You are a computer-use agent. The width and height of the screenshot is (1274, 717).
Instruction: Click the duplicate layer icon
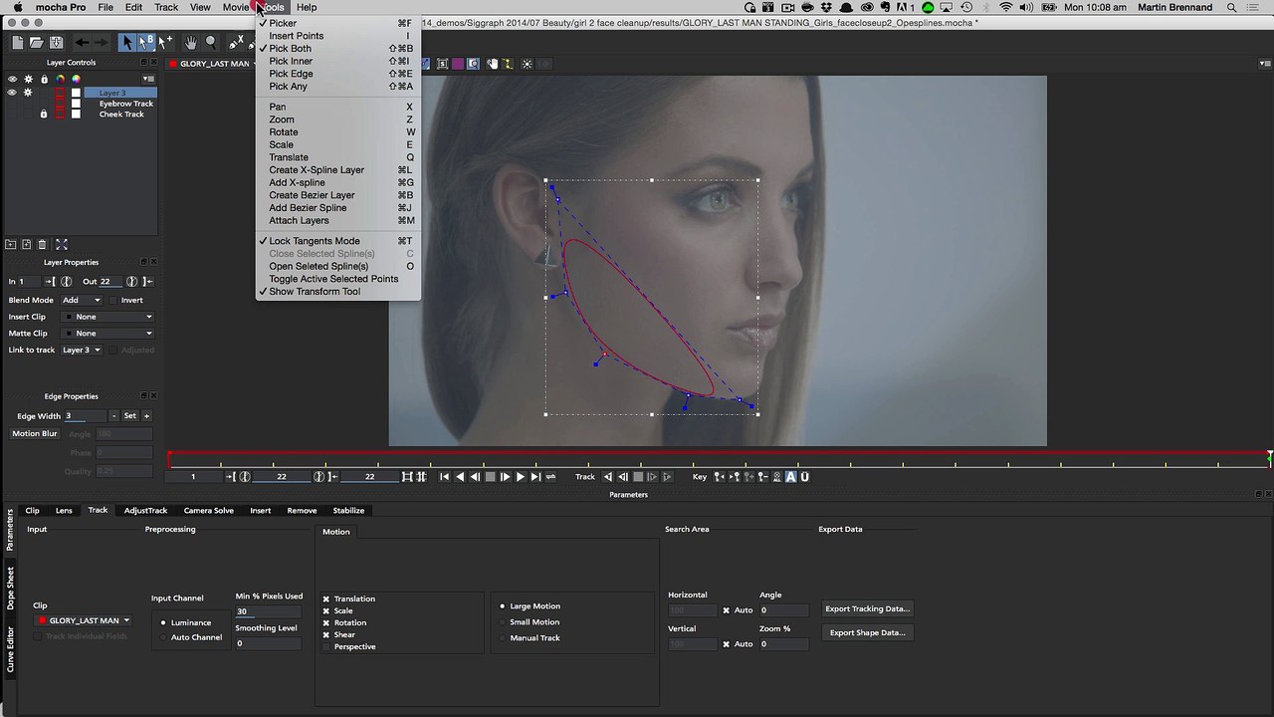[x=26, y=244]
